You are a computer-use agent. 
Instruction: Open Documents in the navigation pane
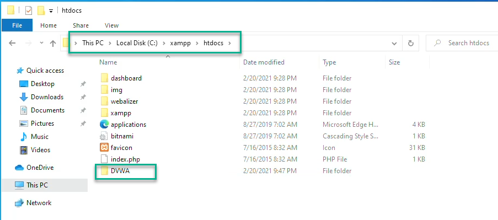(x=47, y=110)
